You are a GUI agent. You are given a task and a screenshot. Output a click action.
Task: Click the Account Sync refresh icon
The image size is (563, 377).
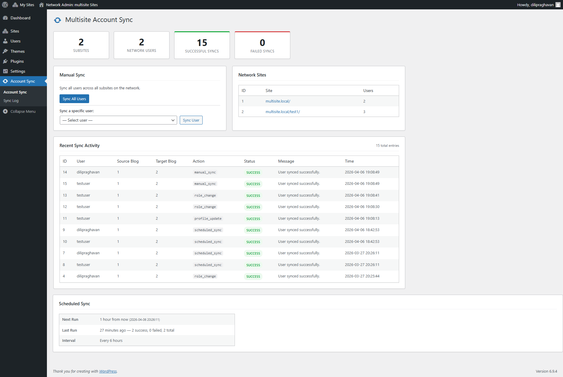point(5,81)
